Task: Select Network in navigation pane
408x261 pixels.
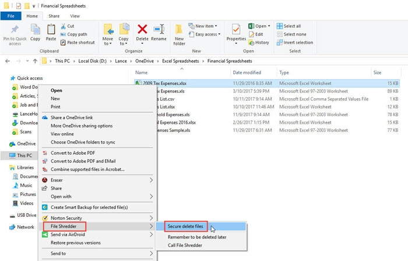Action: [x=26, y=227]
